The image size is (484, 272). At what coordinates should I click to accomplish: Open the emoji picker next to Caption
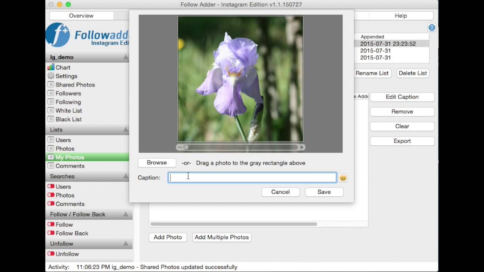(343, 178)
